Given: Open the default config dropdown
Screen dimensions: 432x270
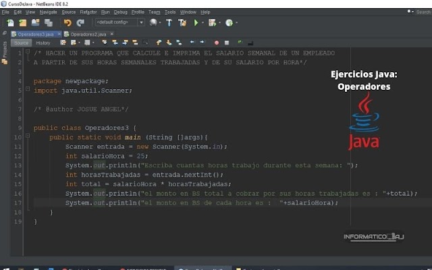Looking at the screenshot, I should coord(120,22).
